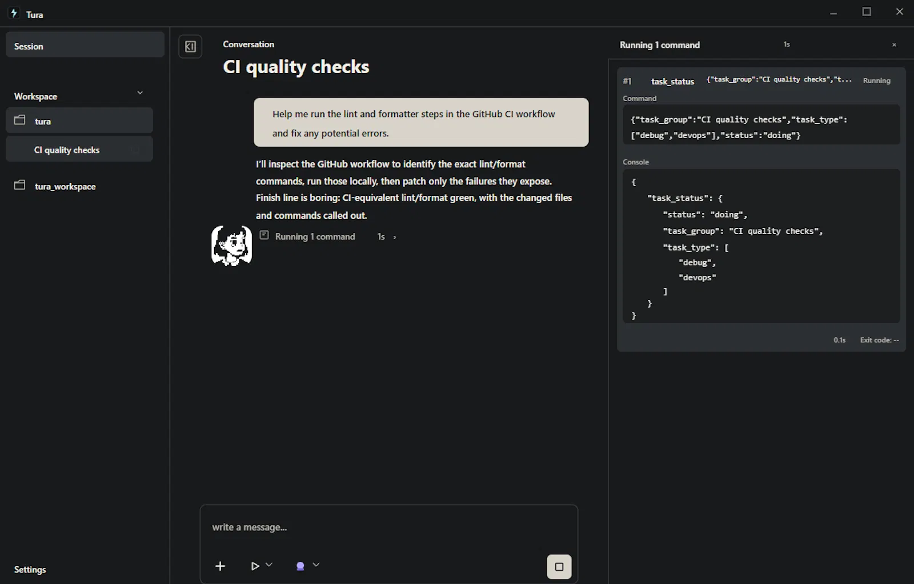Add attachment with the plus icon

[x=220, y=566]
